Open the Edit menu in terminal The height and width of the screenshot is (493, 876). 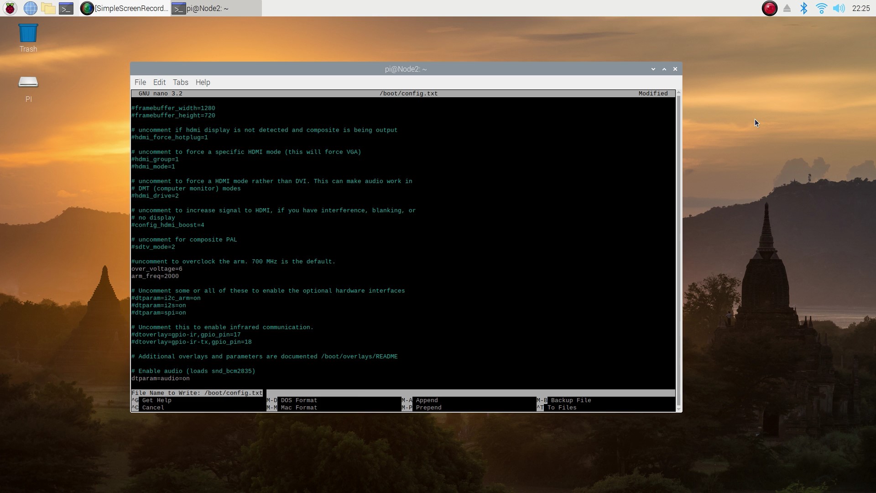coord(159,82)
